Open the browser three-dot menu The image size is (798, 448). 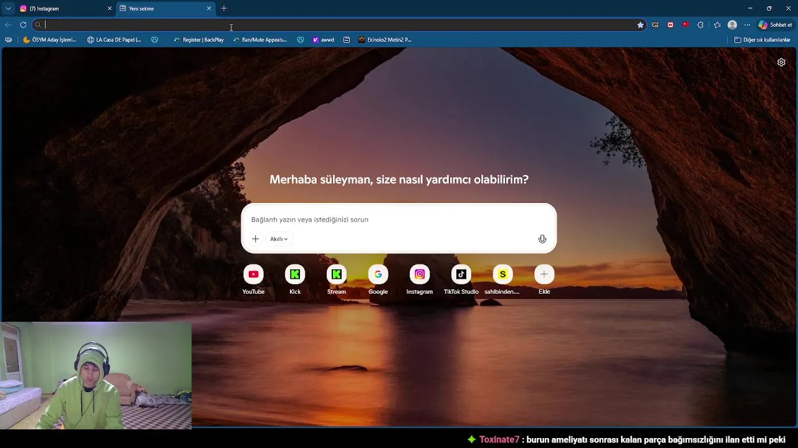tap(747, 25)
